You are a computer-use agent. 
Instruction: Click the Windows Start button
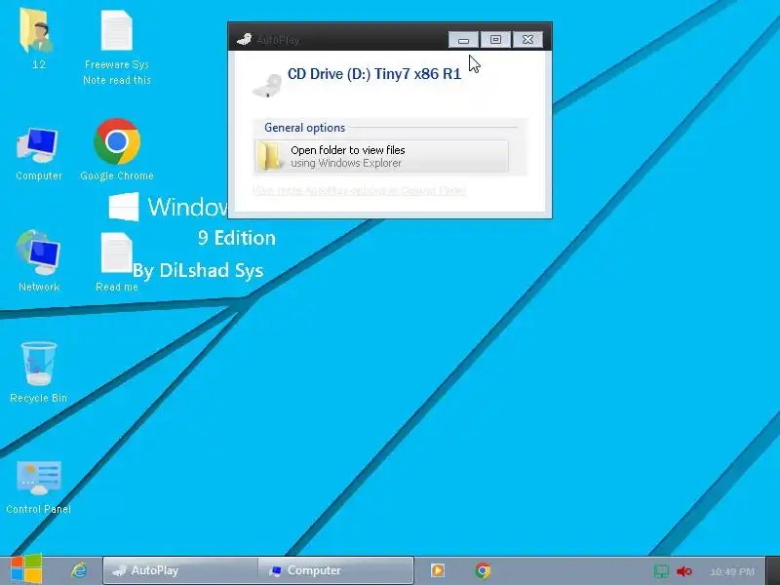pyautogui.click(x=26, y=569)
